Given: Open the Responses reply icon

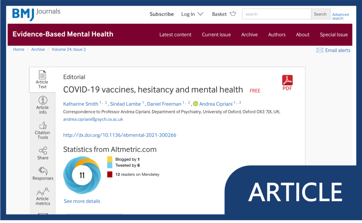Looking at the screenshot, I should click(43, 171).
